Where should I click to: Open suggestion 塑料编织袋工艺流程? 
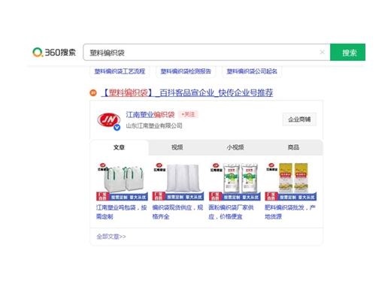tap(120, 71)
